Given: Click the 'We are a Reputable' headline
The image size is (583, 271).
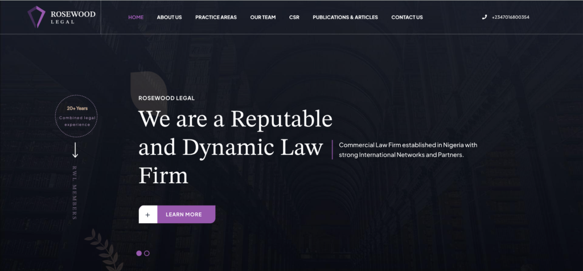Looking at the screenshot, I should tap(235, 146).
